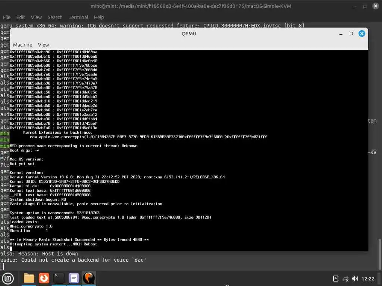Open the clock showing 12:22
Viewport: 382px width, 286px height.
(367, 279)
